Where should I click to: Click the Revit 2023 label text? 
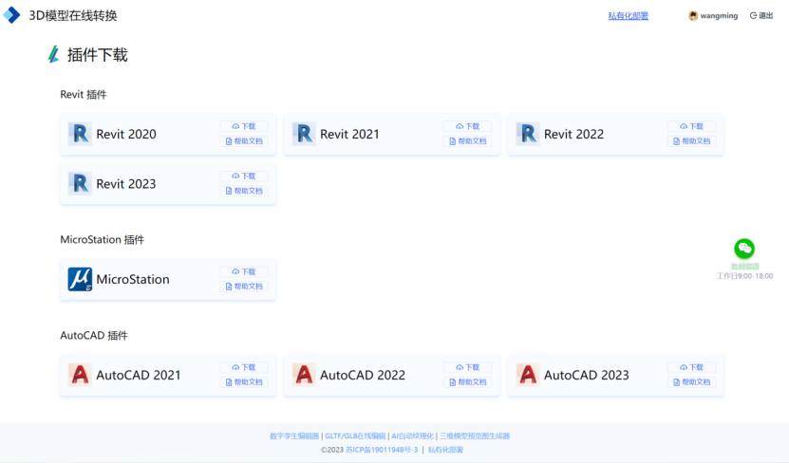(x=126, y=184)
